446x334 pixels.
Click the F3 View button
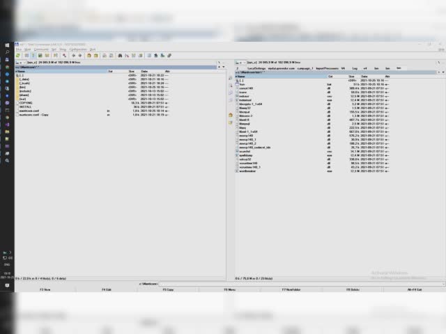point(45,289)
